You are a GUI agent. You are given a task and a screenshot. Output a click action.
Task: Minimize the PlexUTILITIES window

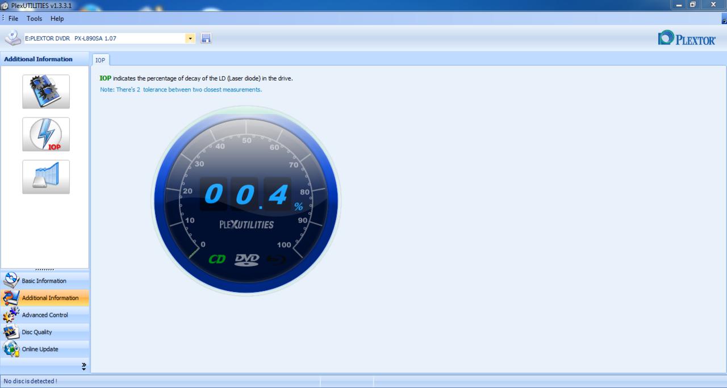click(x=679, y=5)
